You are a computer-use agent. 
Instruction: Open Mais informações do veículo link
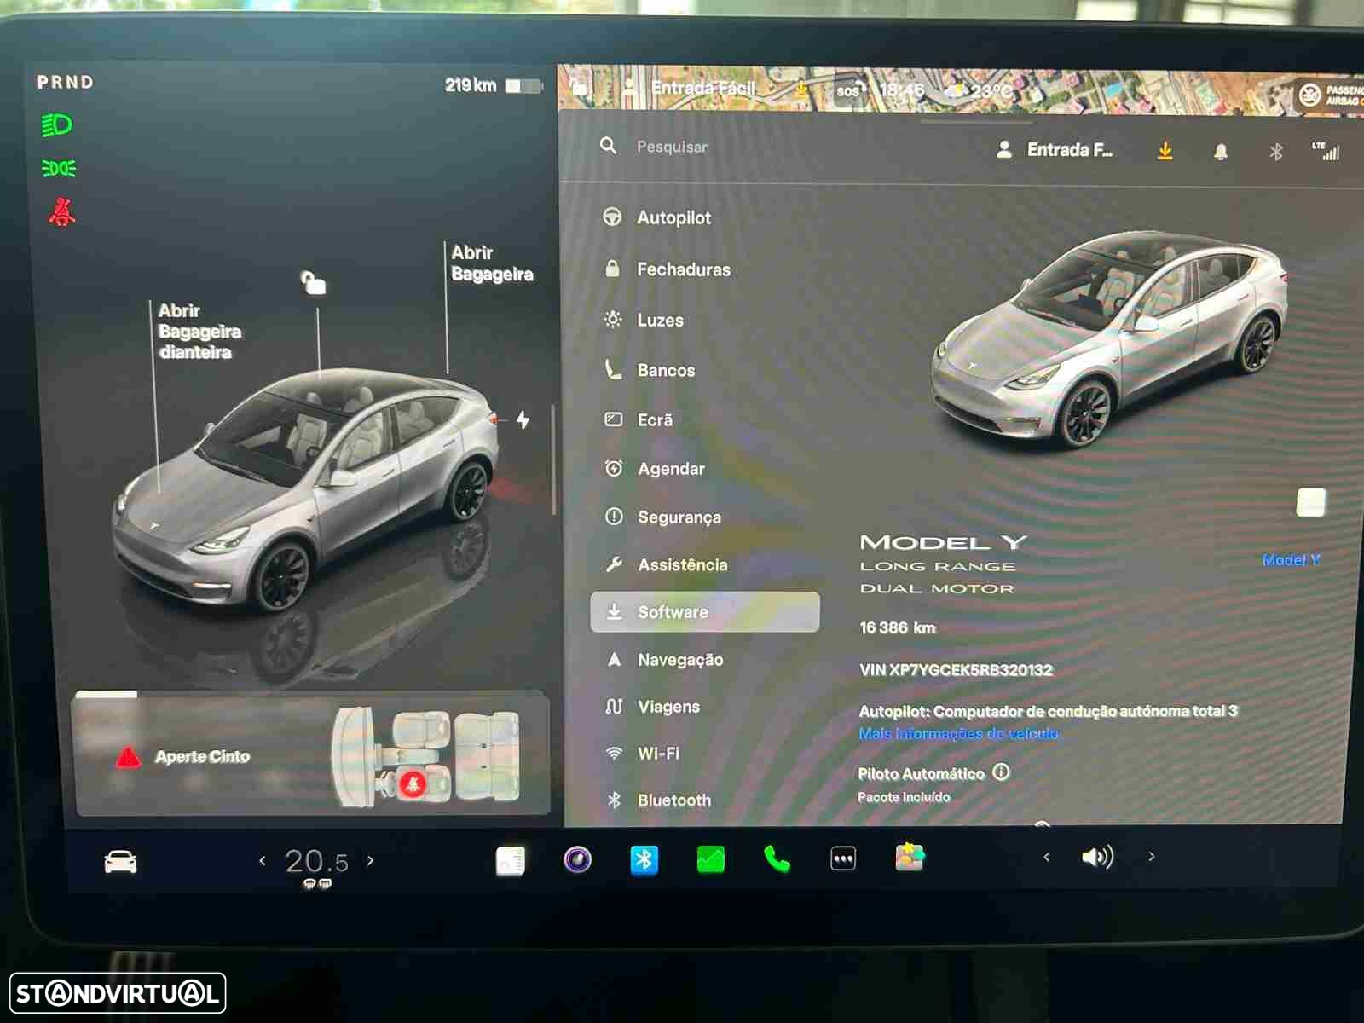pos(958,734)
